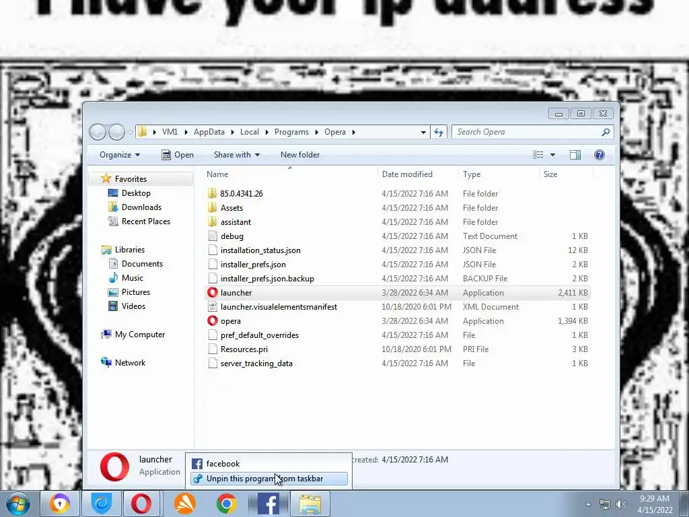Click the blue shield browser taskbar icon
This screenshot has width=689, height=517.
[x=102, y=504]
